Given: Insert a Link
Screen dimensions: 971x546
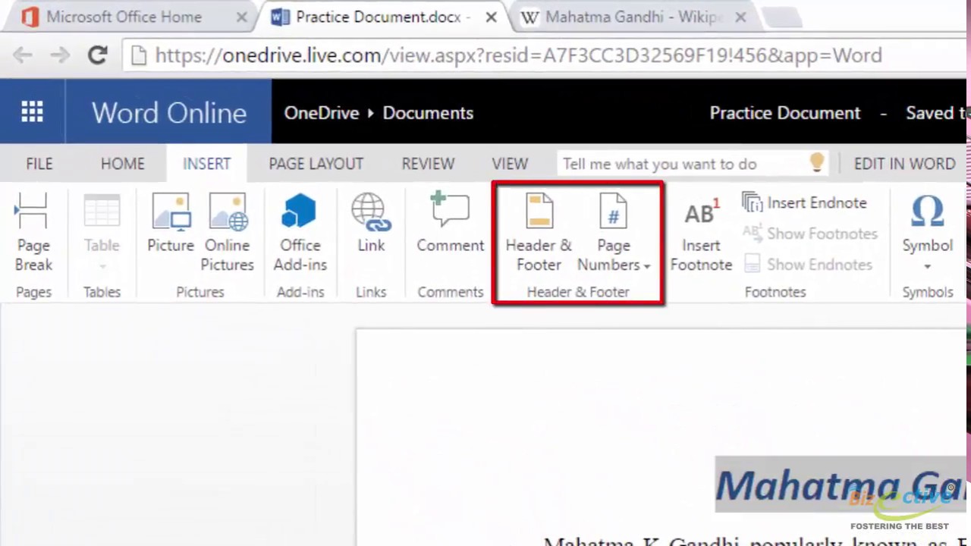Looking at the screenshot, I should click(x=371, y=223).
